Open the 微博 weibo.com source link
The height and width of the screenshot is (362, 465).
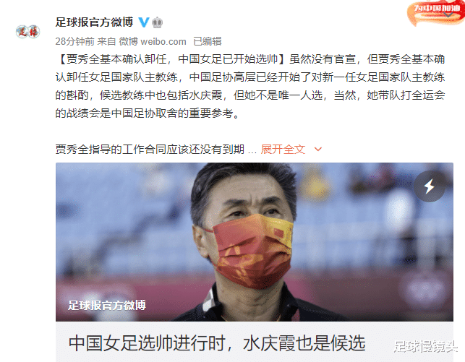[153, 41]
